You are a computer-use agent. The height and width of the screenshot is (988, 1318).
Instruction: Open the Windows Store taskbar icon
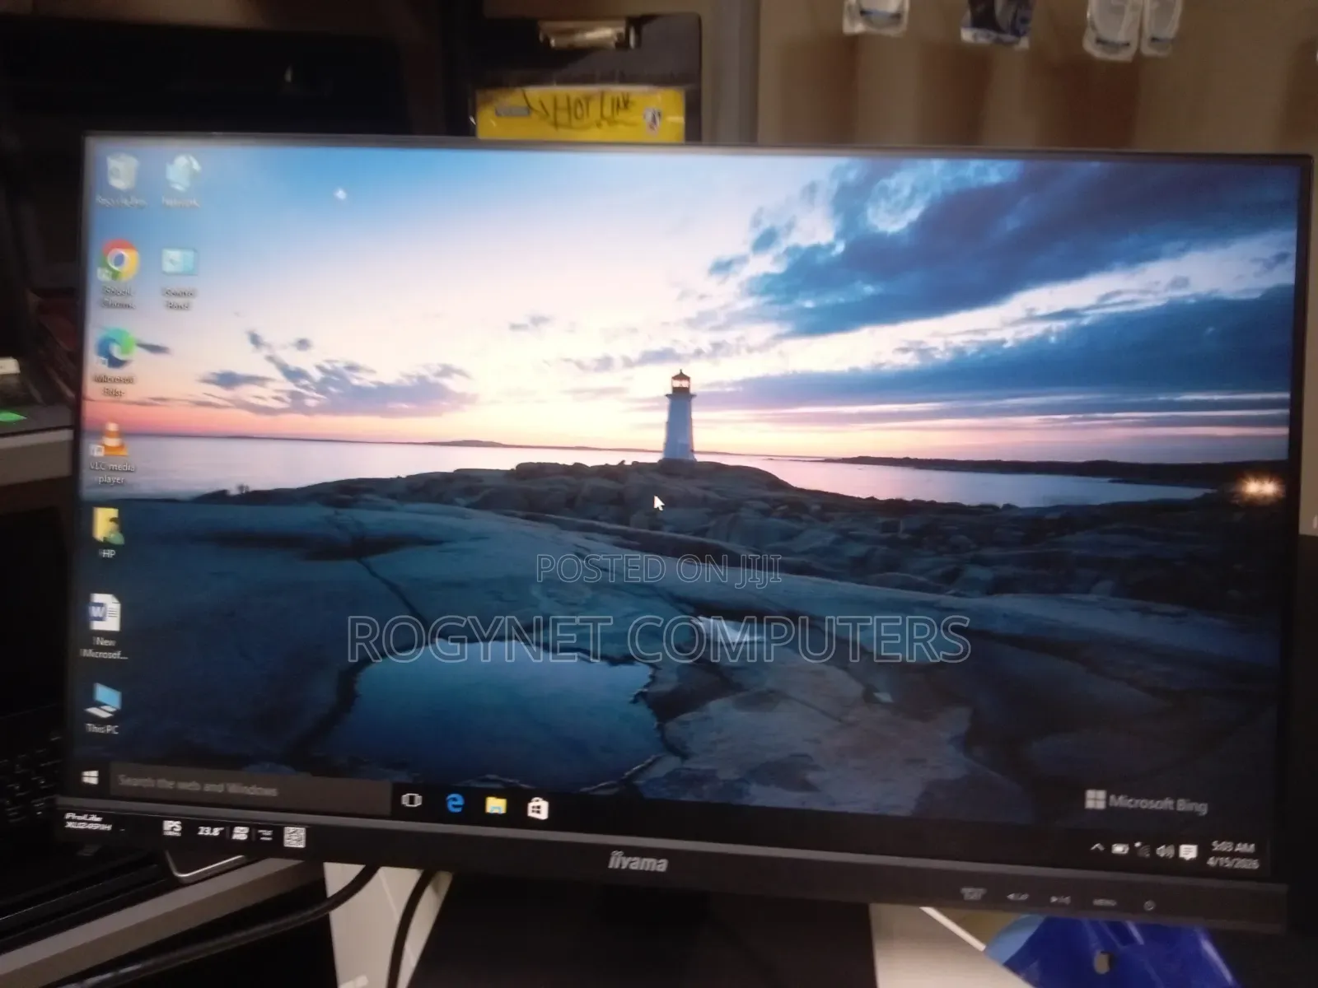pyautogui.click(x=538, y=809)
